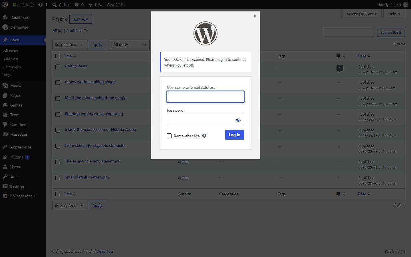Open the top Bulk actions dropdown
Viewport: 411px width, 257px height.
click(70, 45)
